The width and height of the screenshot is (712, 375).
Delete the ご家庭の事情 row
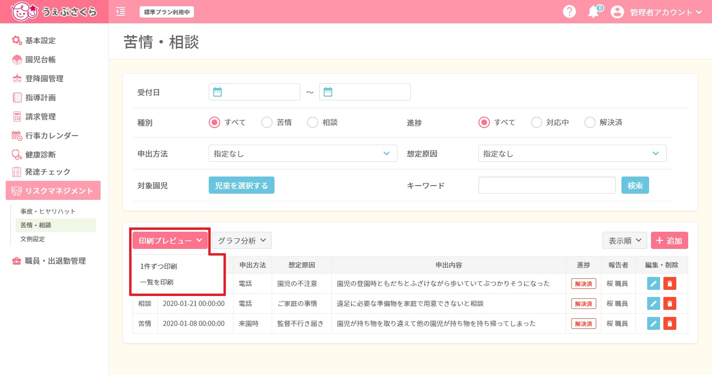670,304
